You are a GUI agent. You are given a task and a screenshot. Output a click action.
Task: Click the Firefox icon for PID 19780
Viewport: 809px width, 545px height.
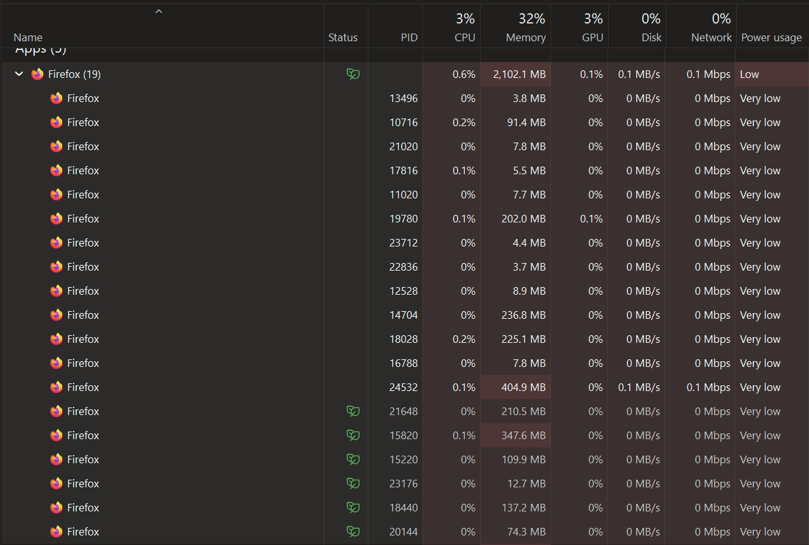(x=56, y=219)
